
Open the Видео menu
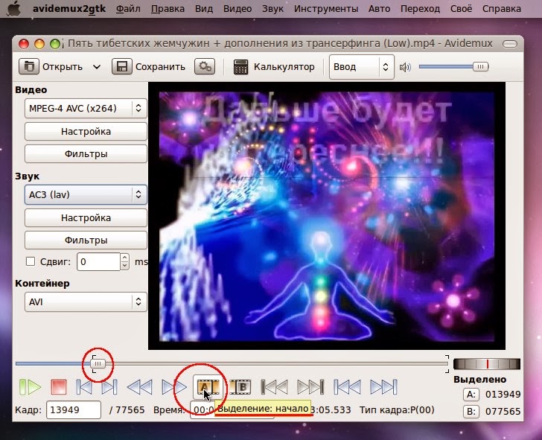tap(237, 9)
